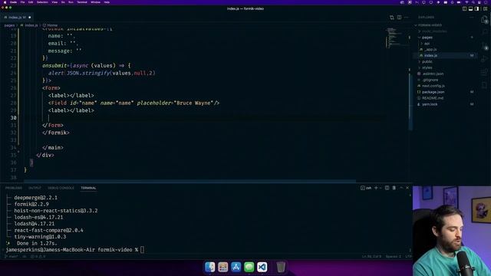Open Finder from the Dock
Image resolution: width=491 pixels, height=276 pixels.
click(210, 267)
